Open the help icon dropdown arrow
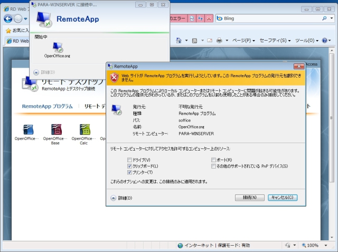The height and width of the screenshot is (252, 338). [330, 41]
